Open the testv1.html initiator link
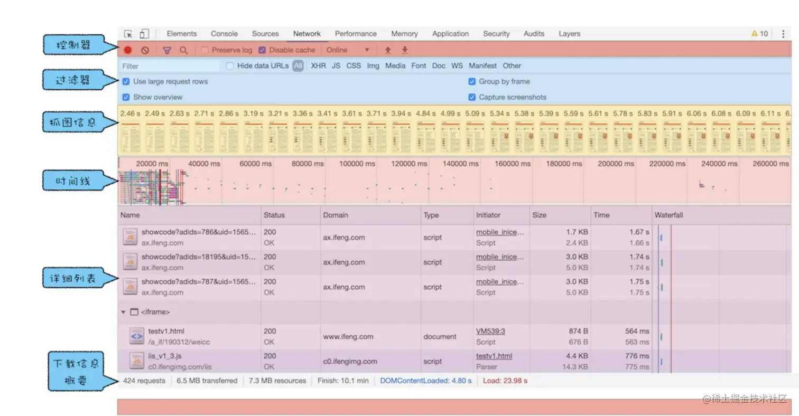The image size is (799, 416). coord(494,356)
